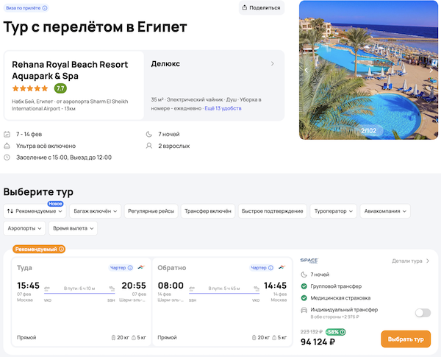Click the 7.7 hotel rating badge
Screen dimensions: 441x357
click(60, 88)
